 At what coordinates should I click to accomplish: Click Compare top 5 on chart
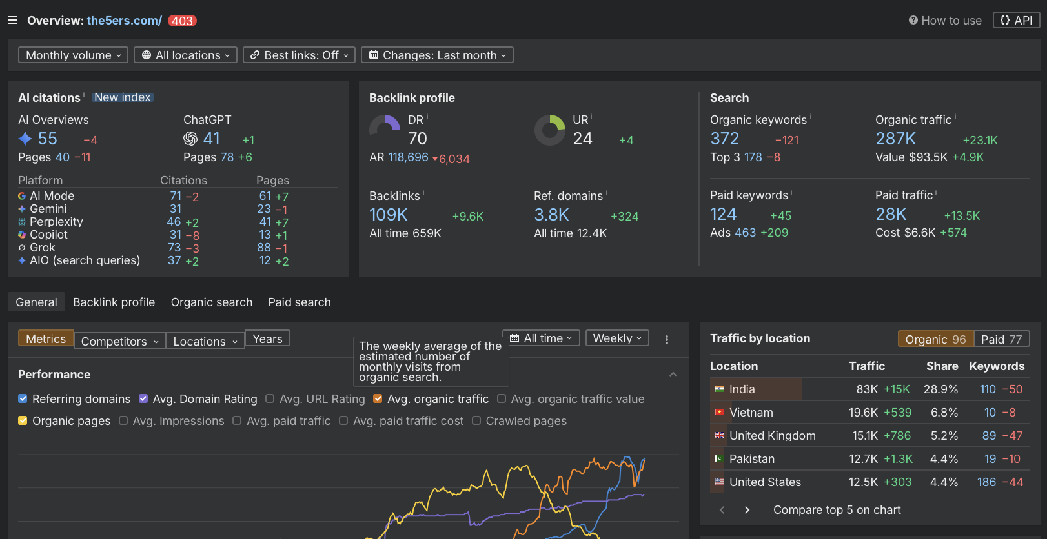[837, 510]
